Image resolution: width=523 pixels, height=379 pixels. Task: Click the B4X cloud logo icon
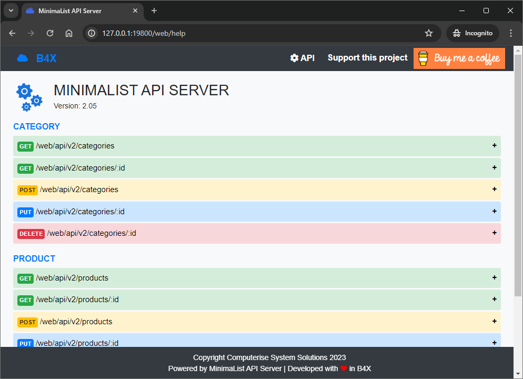(x=23, y=58)
